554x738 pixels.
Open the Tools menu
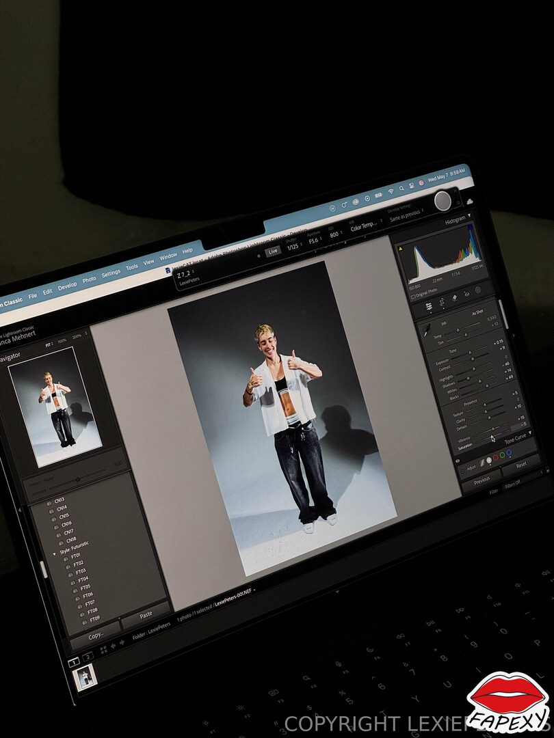click(132, 267)
